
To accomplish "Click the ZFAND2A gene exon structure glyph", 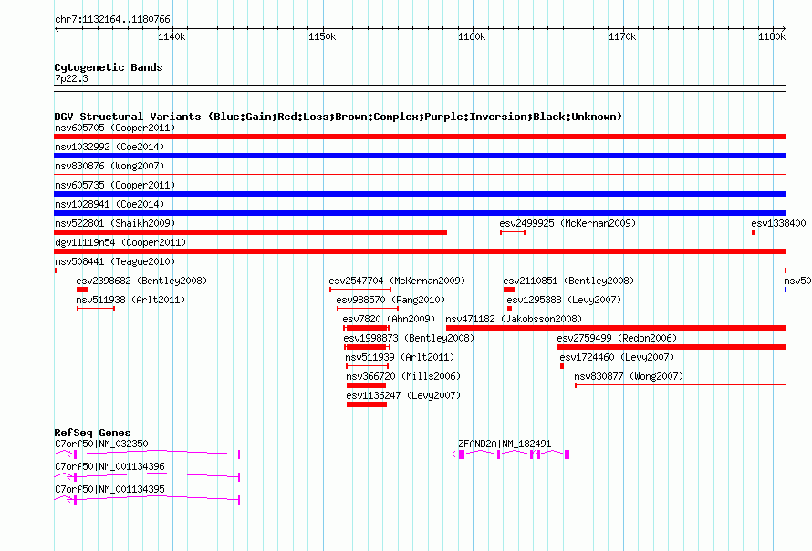I will point(511,454).
